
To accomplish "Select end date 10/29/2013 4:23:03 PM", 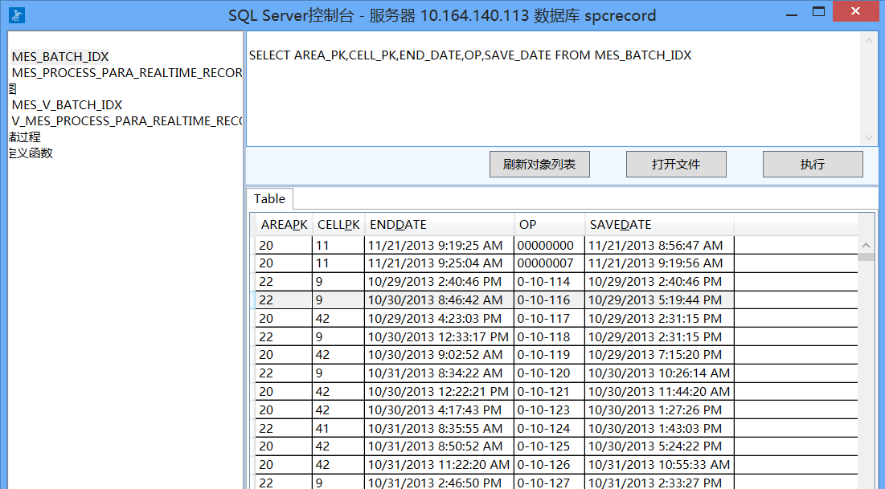I will [x=439, y=319].
